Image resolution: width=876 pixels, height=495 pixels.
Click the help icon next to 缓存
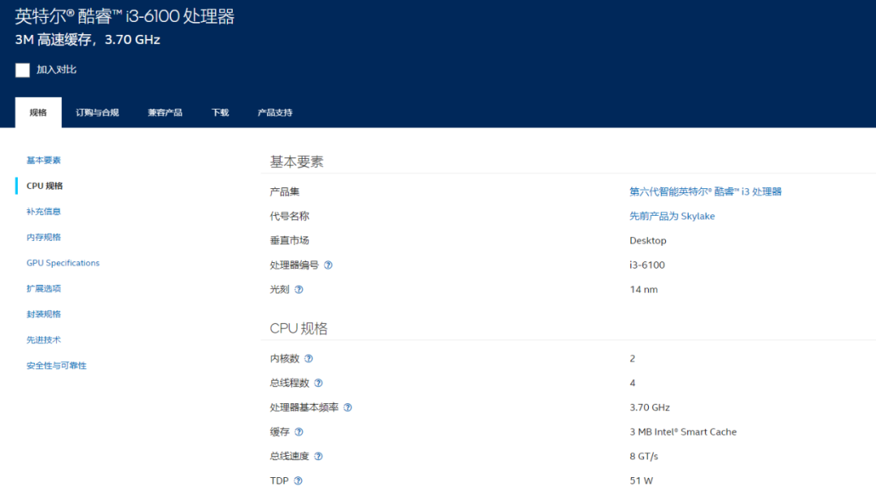298,432
